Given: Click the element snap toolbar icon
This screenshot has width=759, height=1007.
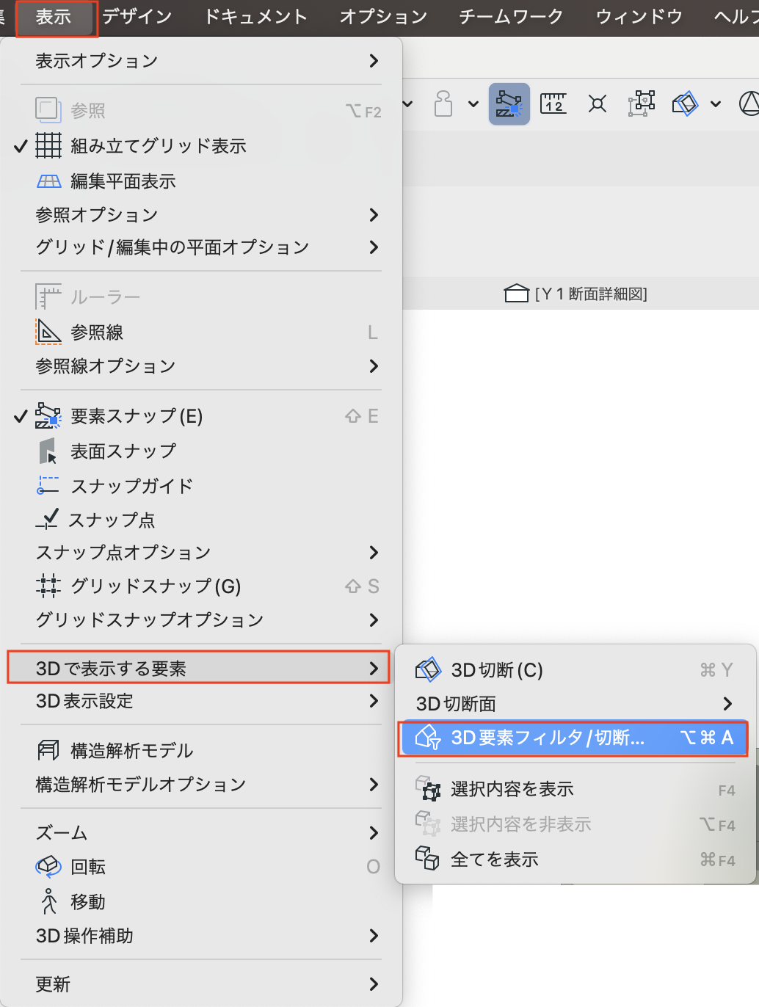Looking at the screenshot, I should [x=509, y=104].
